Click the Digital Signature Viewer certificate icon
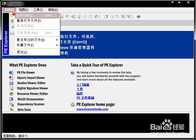This screenshot has height=140, width=196. click(x=11, y=88)
